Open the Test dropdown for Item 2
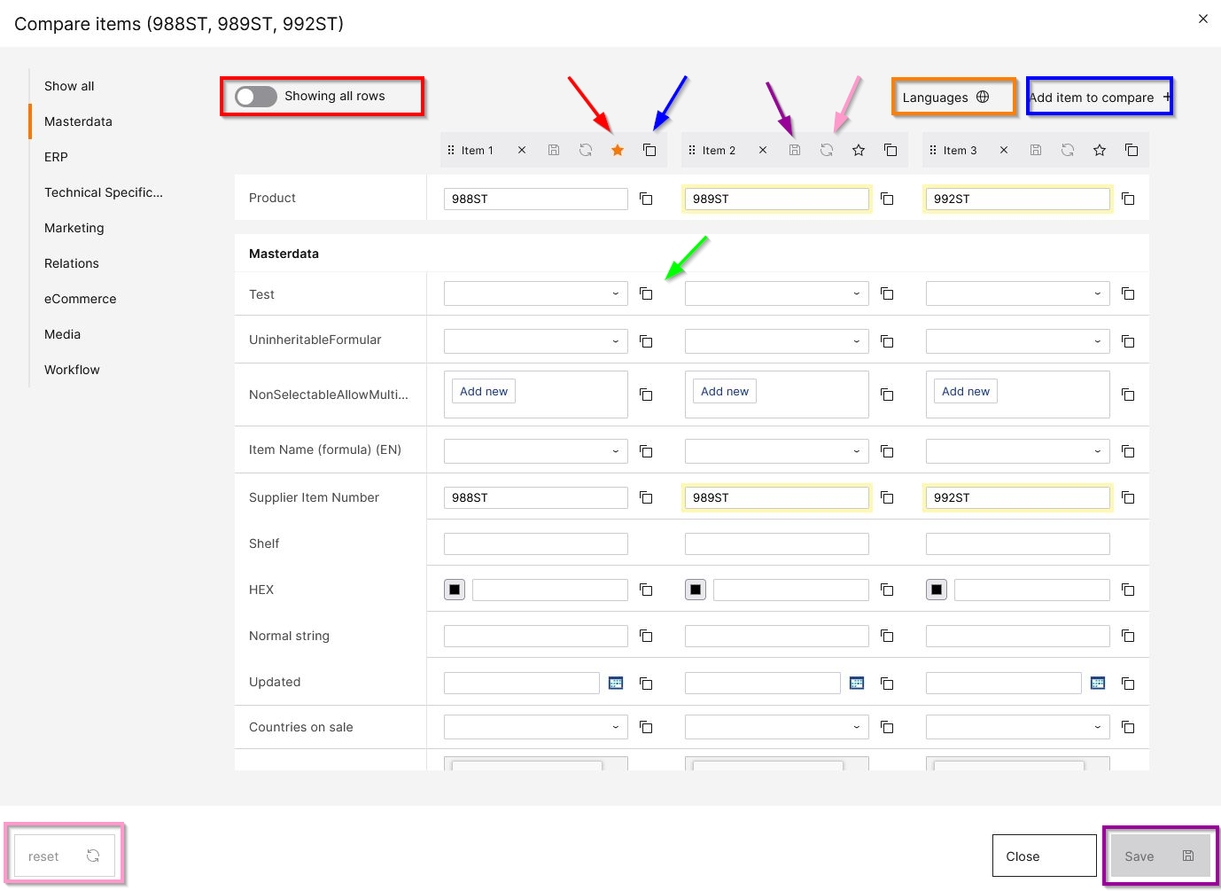The height and width of the screenshot is (891, 1221). 777,293
